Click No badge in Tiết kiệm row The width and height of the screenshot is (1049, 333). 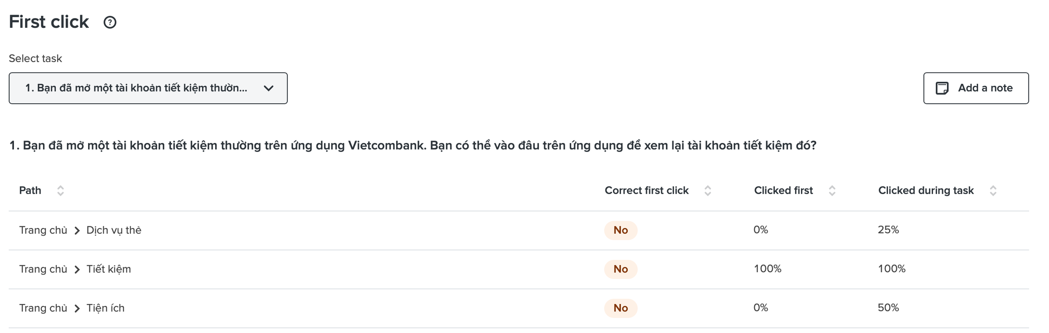click(x=620, y=269)
